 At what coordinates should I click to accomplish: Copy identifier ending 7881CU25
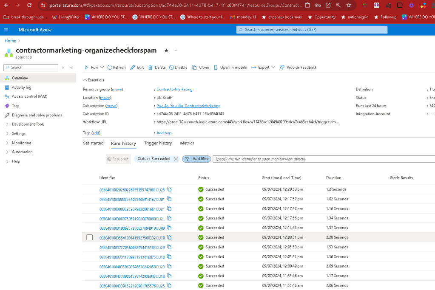[x=169, y=189]
